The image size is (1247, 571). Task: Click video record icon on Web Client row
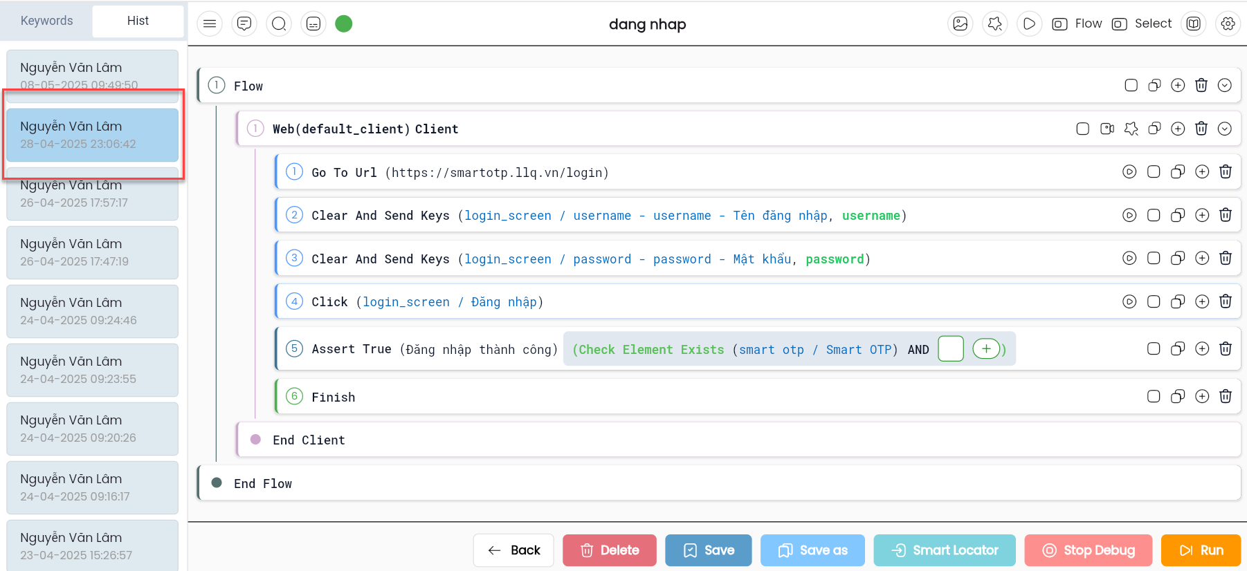[1107, 129]
